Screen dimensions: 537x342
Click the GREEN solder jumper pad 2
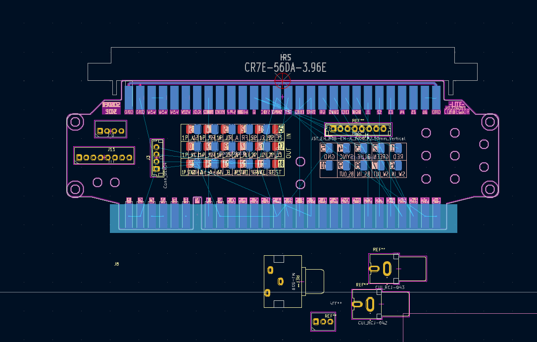coord(380,148)
